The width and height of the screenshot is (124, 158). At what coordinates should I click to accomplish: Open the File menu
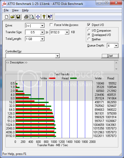tap(6, 10)
